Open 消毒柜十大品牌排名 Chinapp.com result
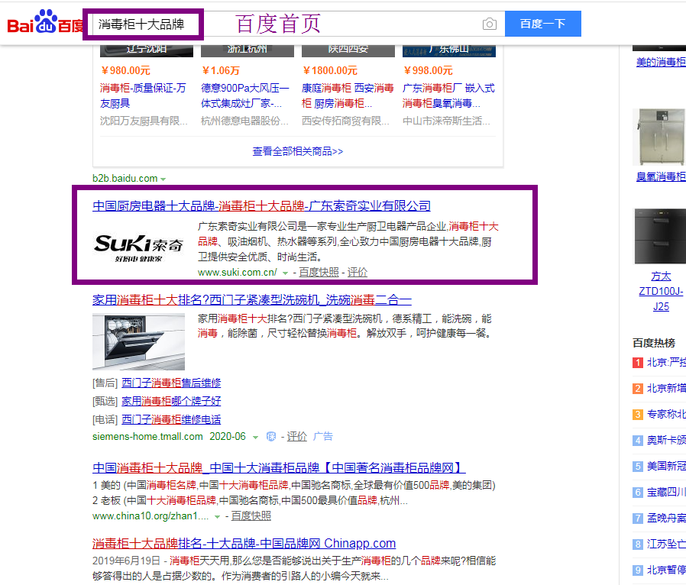686x585 pixels. point(244,544)
